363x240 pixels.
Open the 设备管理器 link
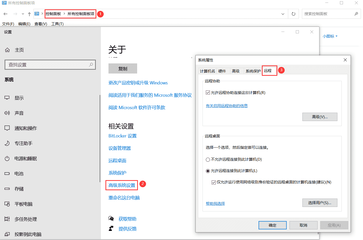119,148
